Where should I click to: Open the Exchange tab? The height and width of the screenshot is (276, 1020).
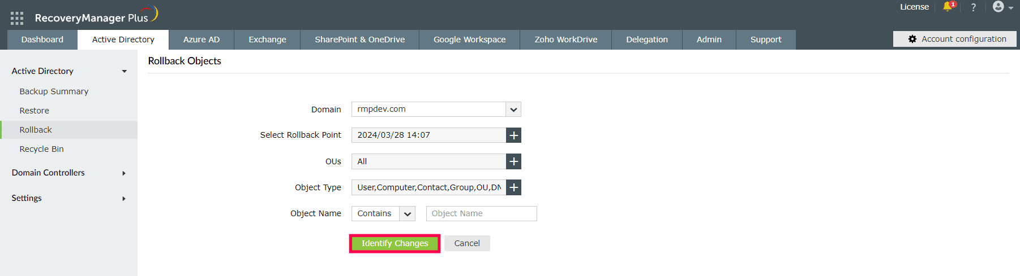(267, 40)
